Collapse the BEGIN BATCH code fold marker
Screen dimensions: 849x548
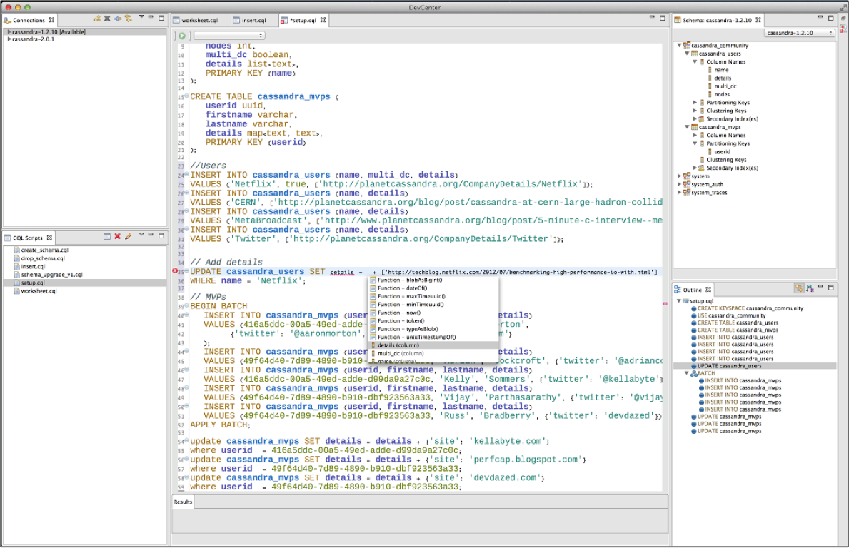(186, 306)
